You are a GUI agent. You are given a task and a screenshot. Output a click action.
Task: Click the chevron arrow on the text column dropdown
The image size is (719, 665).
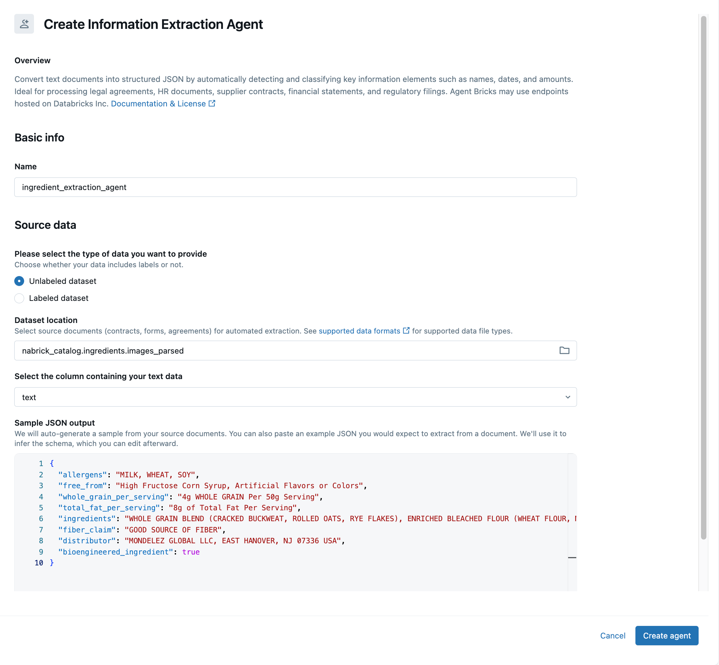tap(567, 397)
